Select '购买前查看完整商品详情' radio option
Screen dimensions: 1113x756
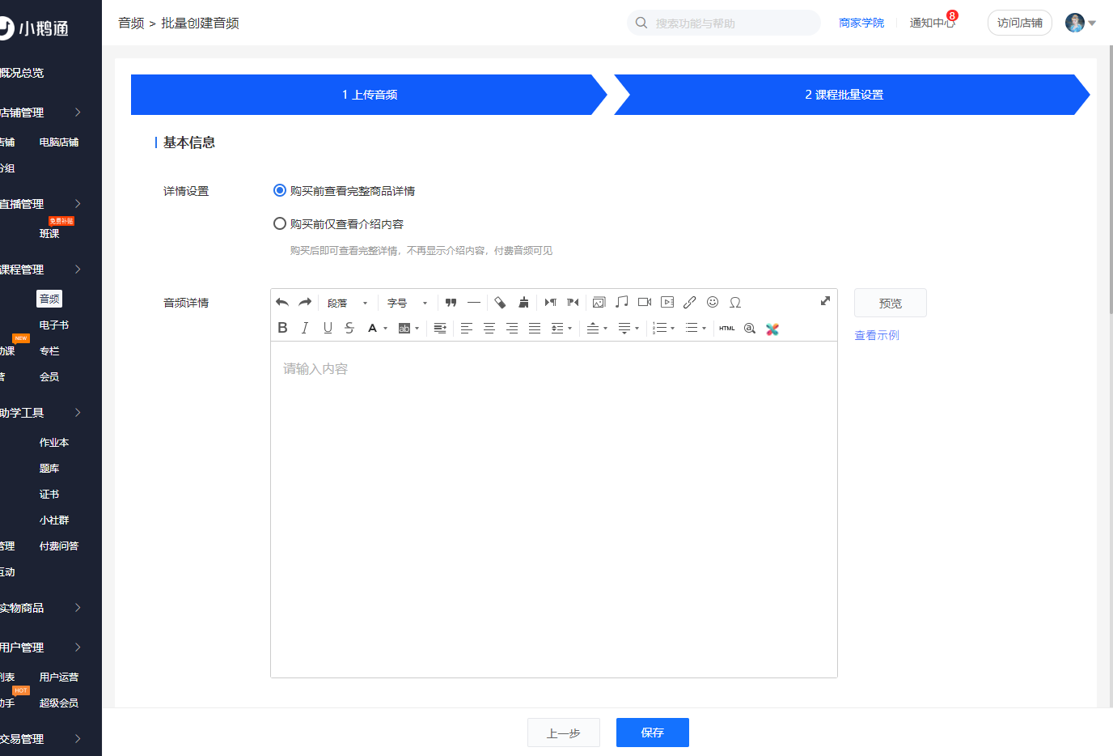(280, 191)
